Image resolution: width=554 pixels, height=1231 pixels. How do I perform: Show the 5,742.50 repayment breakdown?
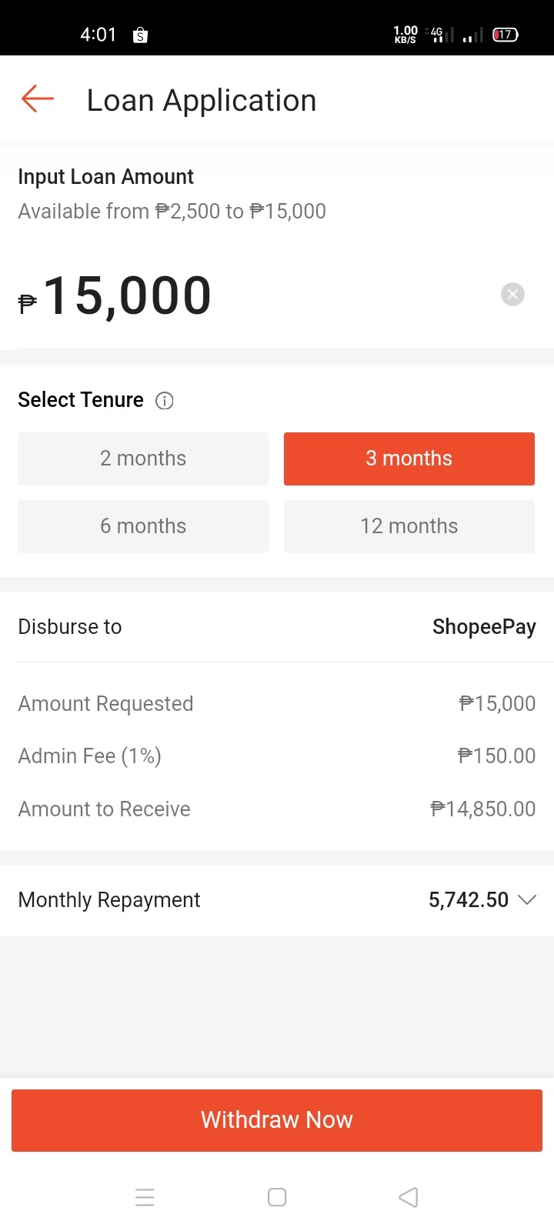469,899
